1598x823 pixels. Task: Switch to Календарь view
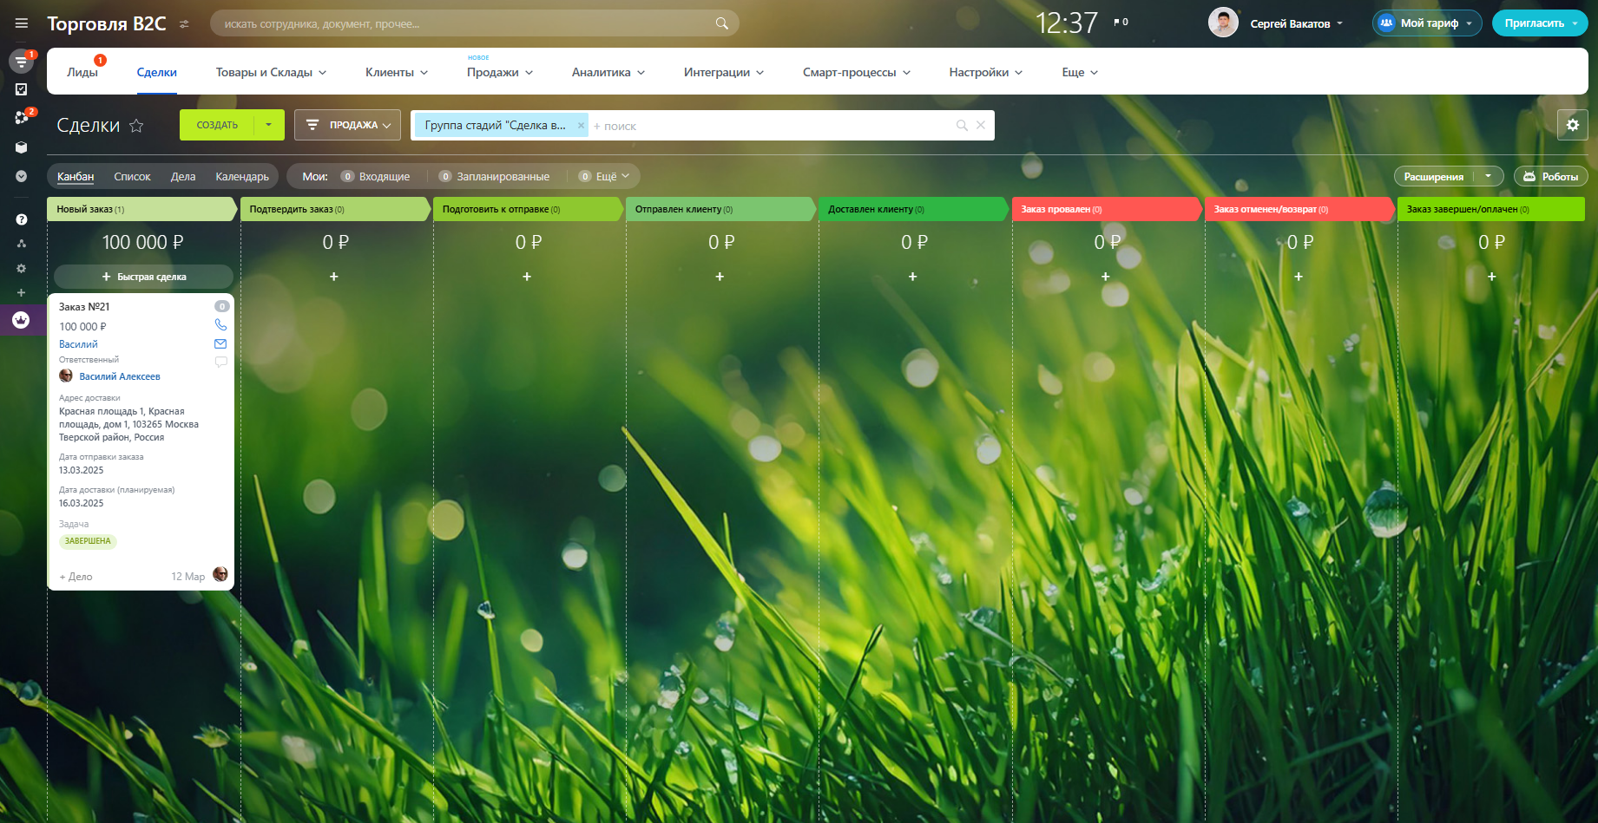242,177
